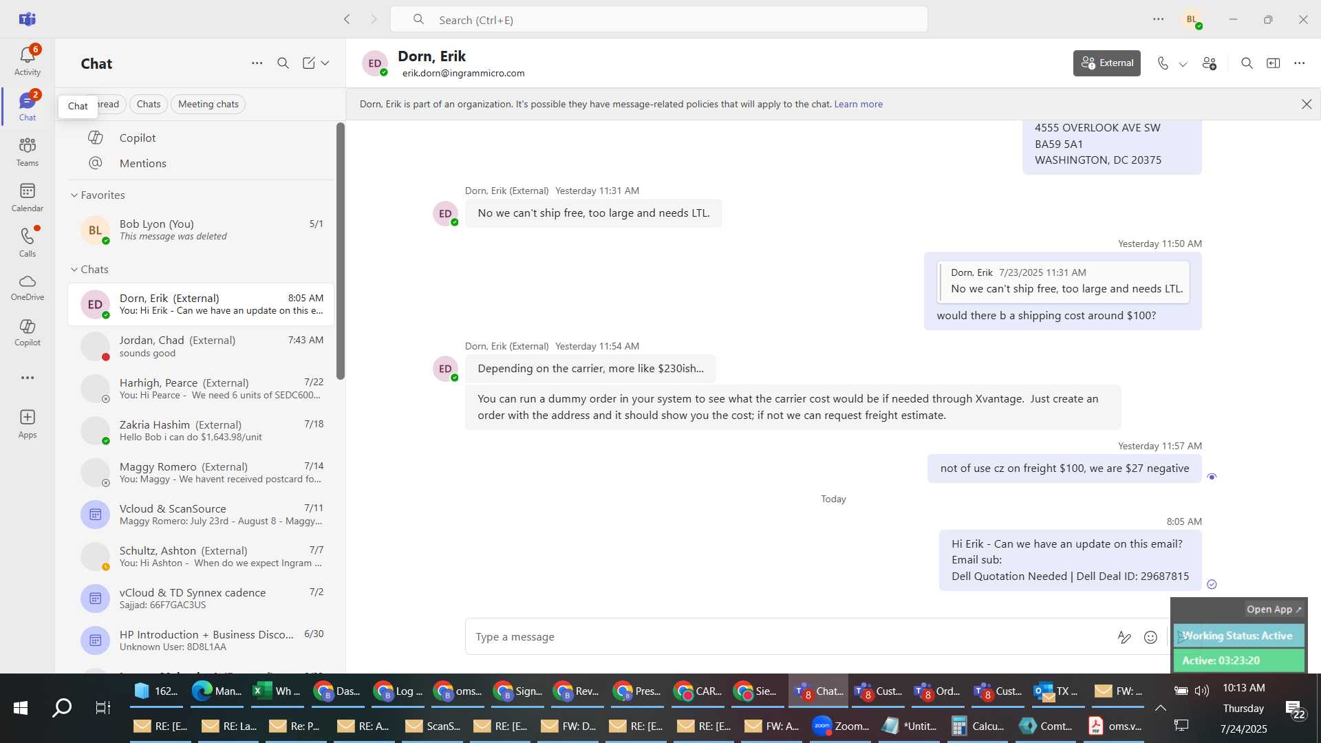
Task: Open Copilot in the left rail
Action: click(x=28, y=332)
